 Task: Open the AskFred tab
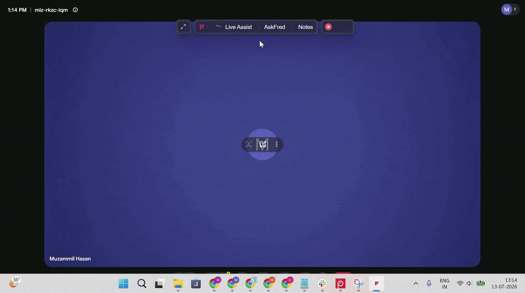275,27
